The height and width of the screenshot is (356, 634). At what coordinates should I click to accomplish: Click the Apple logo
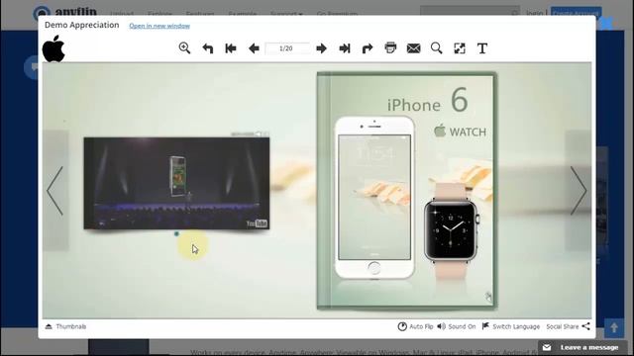(53, 48)
